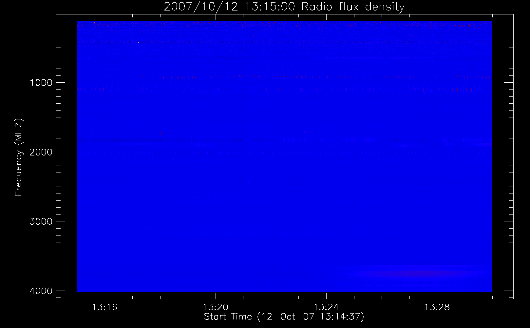Click the '1000' frequency tick label
The image size is (530, 328).
click(x=41, y=83)
